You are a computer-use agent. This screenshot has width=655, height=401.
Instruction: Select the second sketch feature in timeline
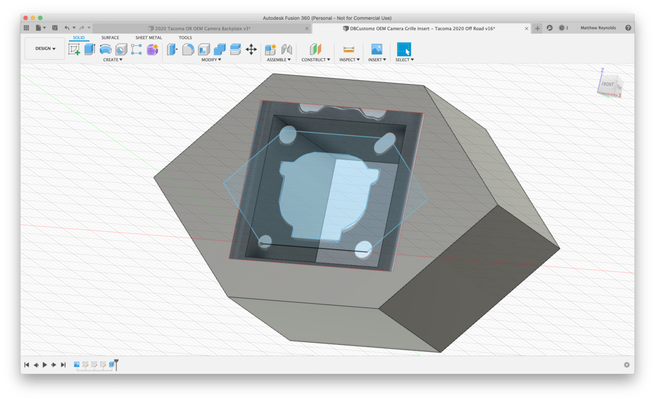coord(94,365)
